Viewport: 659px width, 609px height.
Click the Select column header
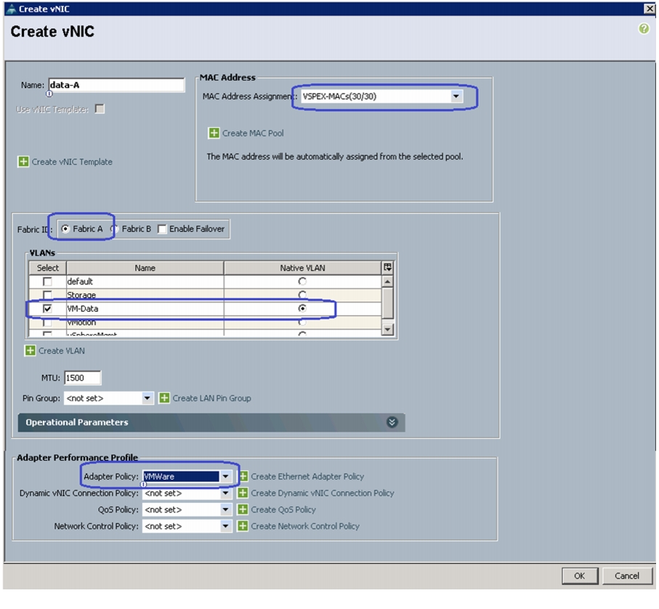[47, 267]
